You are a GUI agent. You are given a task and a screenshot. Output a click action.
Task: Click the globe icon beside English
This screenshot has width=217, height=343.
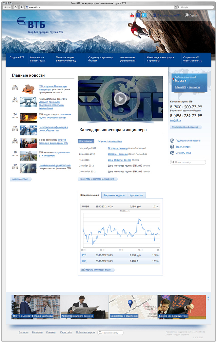(x=186, y=15)
